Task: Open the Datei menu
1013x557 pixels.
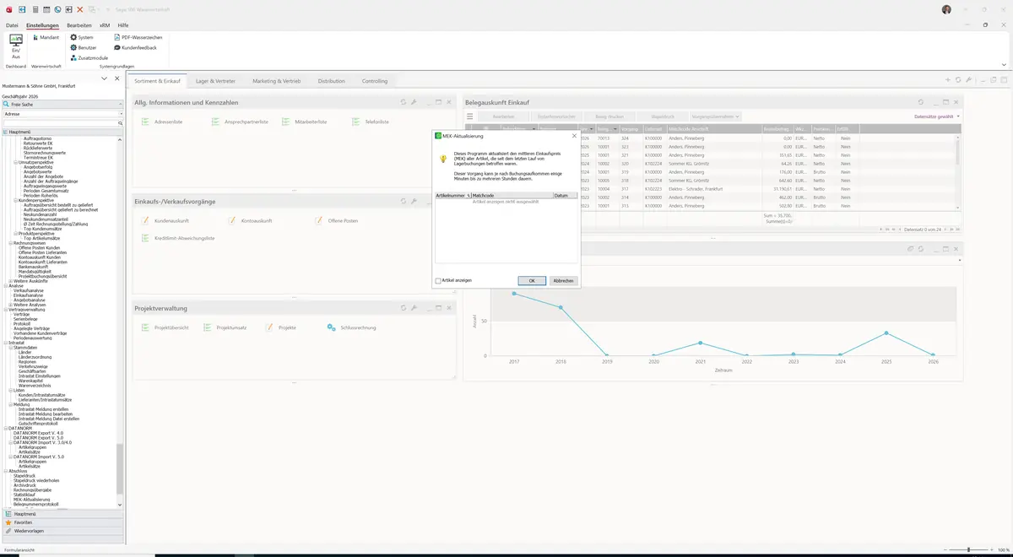Action: tap(12, 25)
